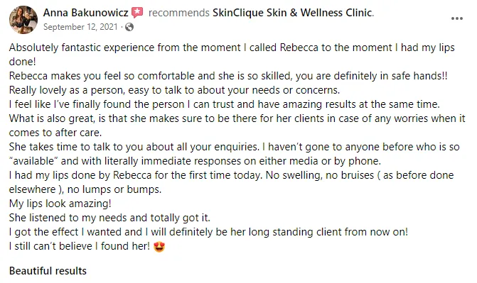
Task: Click the 'Really lovely as a person' sentence
Action: point(174,90)
